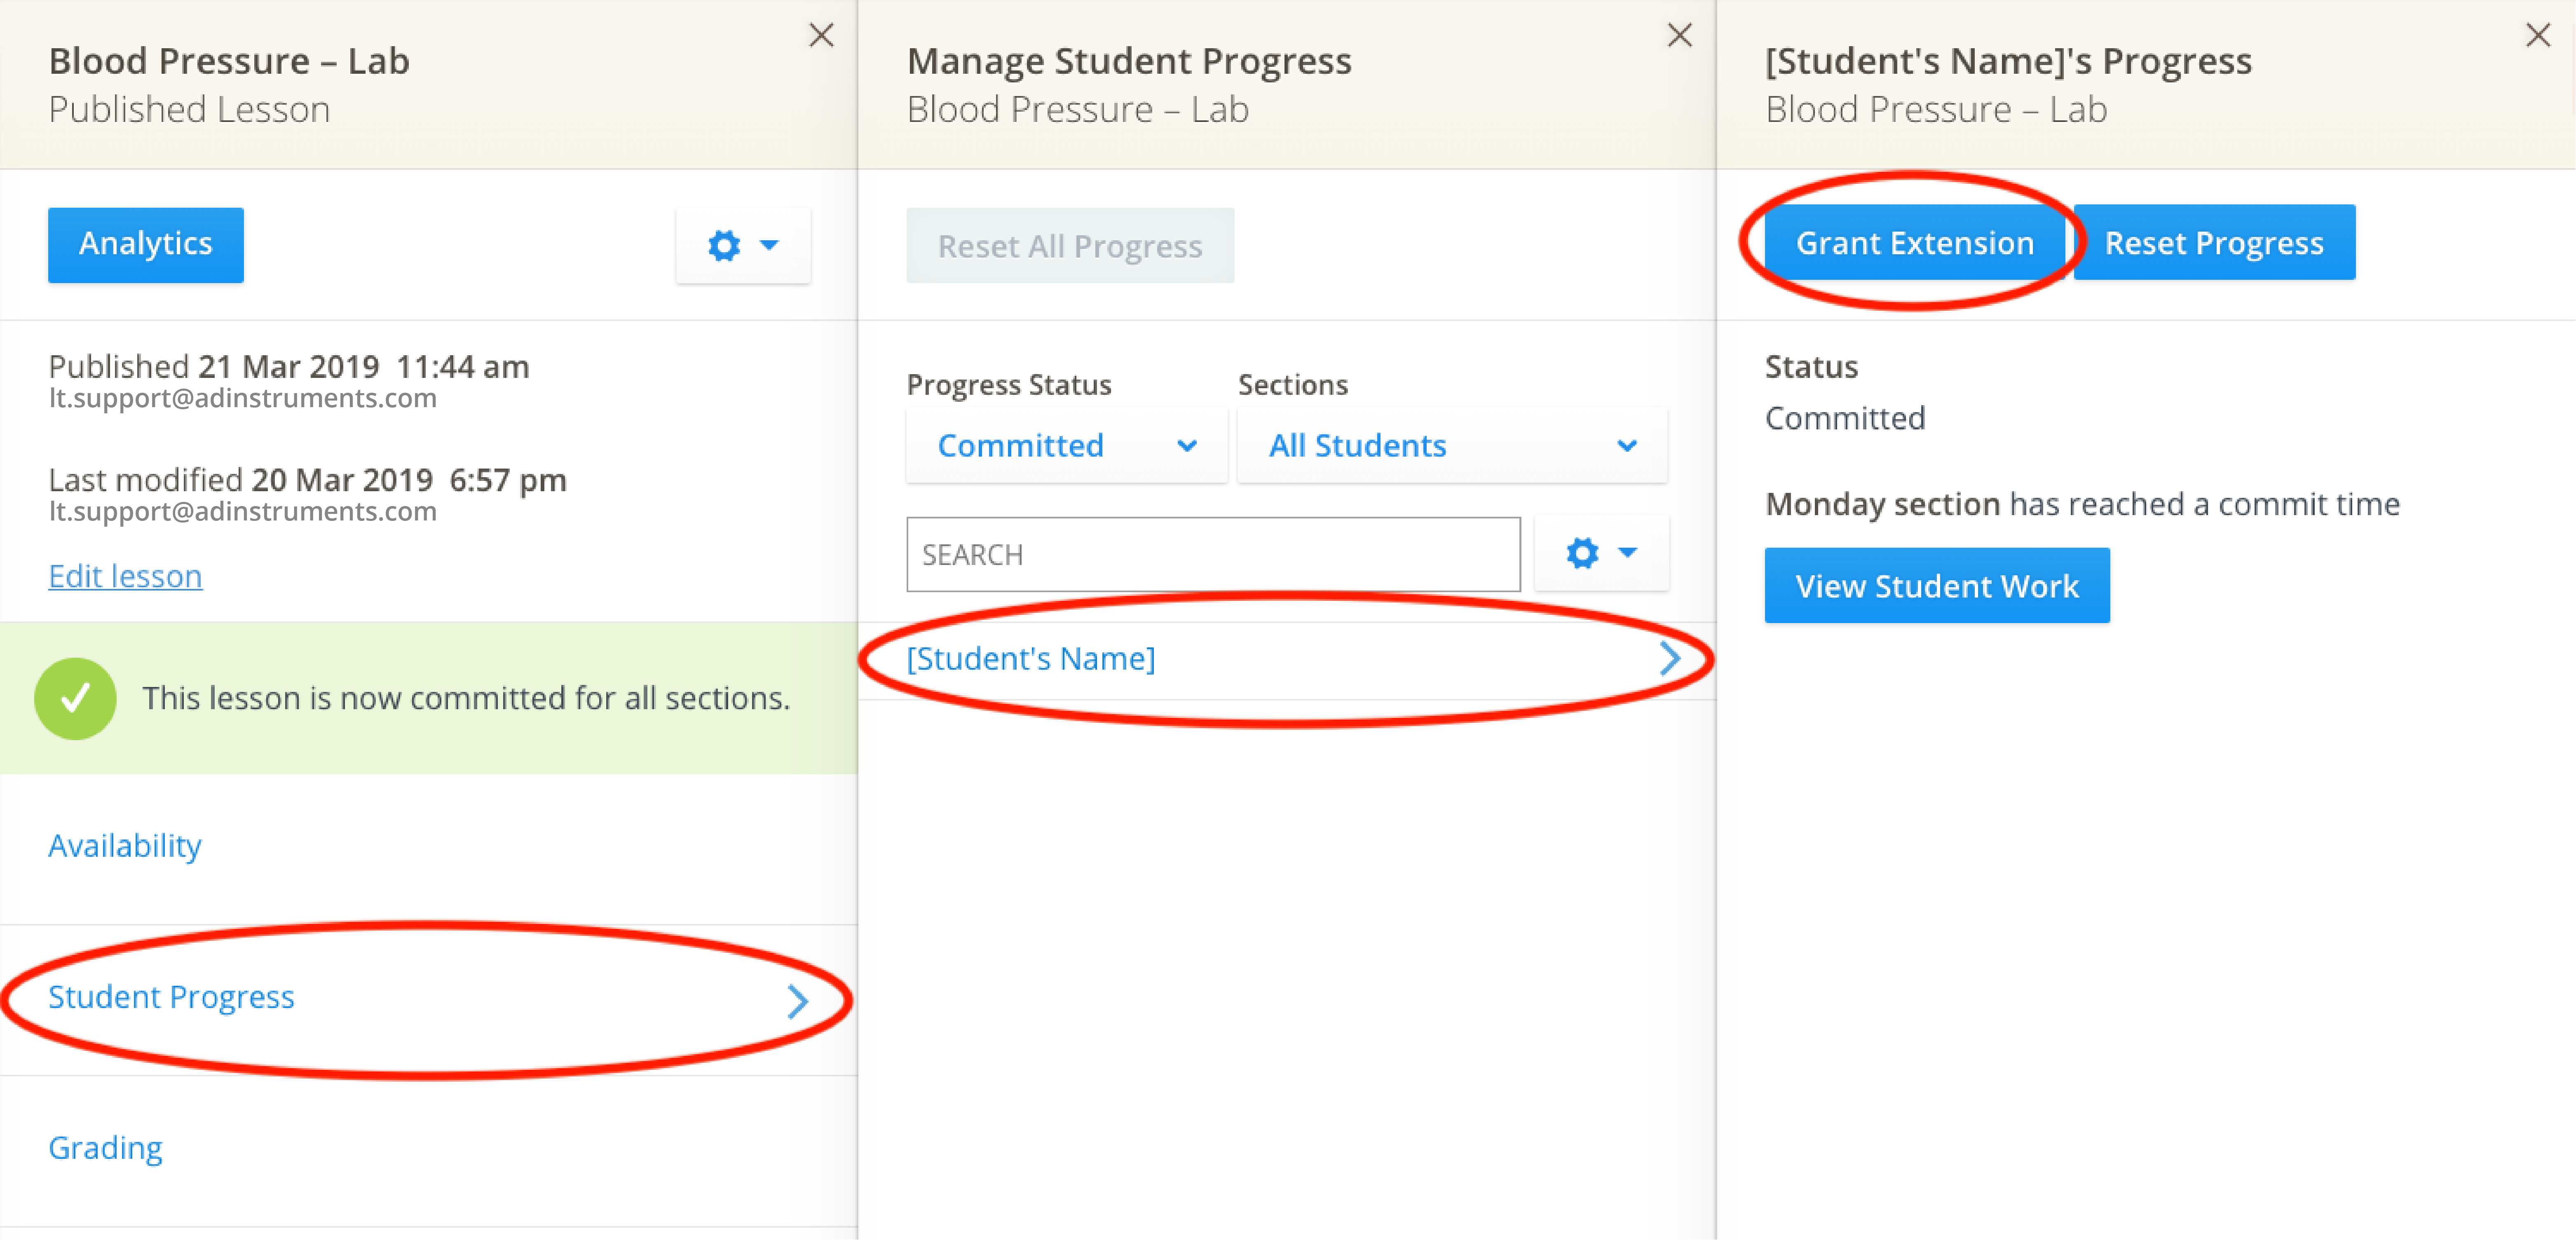
Task: Click chevron arrow beside Student's Name
Action: pyautogui.click(x=1669, y=659)
